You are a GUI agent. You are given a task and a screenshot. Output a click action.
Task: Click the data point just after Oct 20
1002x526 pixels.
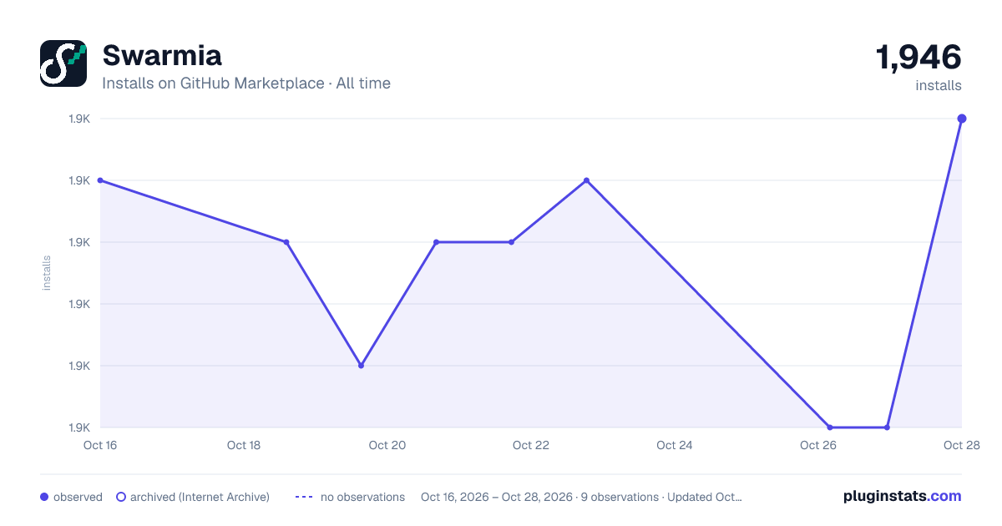(436, 242)
